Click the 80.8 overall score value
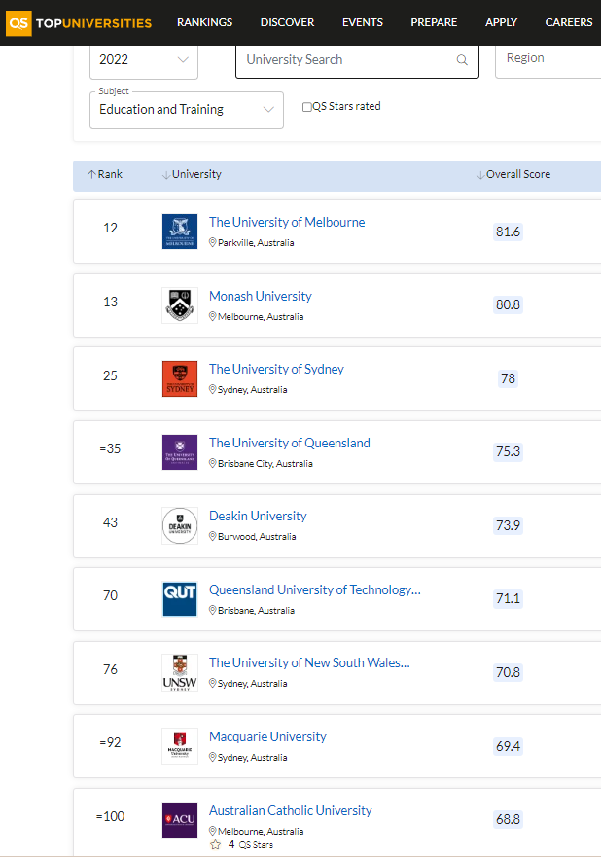The image size is (601, 857). coord(508,304)
